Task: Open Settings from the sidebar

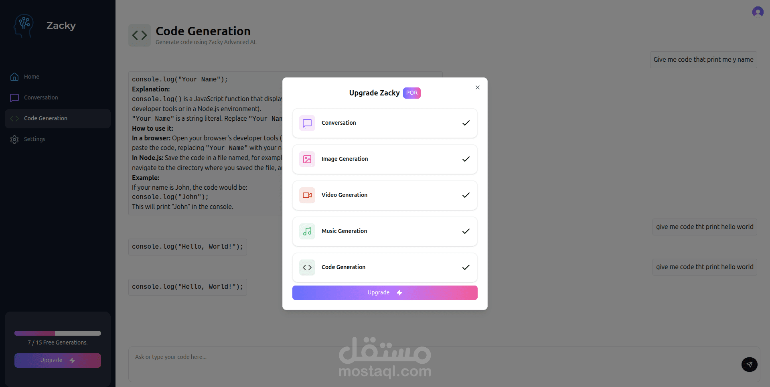Action: pyautogui.click(x=34, y=139)
